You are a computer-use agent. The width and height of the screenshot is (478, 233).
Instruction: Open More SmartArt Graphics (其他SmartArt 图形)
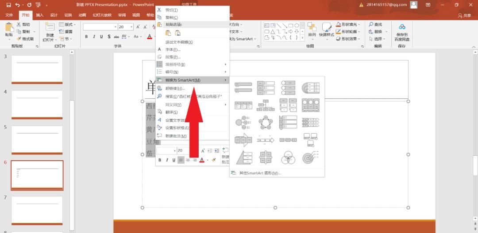277,173
